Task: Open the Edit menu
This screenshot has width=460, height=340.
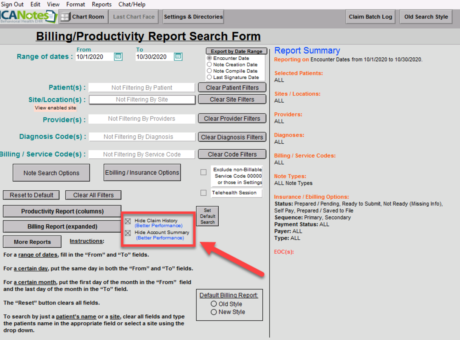Action: (x=35, y=5)
